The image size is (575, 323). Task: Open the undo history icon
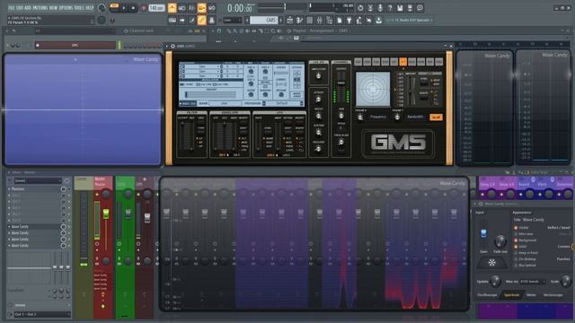coord(360,8)
